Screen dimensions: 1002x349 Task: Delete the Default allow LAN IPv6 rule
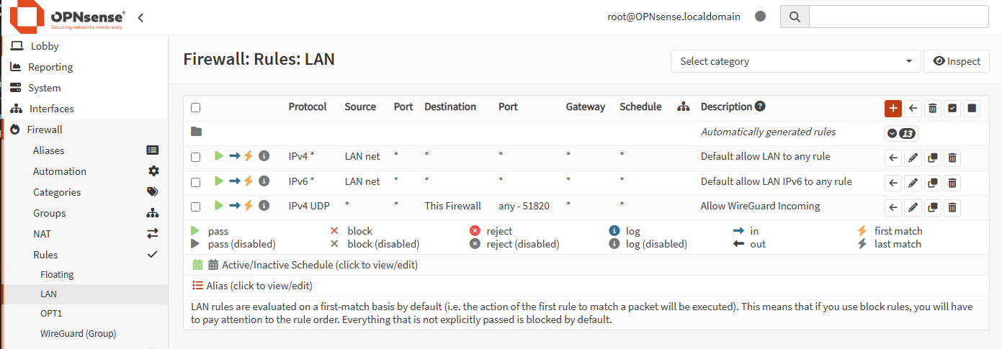(952, 183)
